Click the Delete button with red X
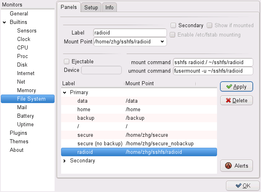The width and height of the screenshot is (261, 192). (236, 100)
